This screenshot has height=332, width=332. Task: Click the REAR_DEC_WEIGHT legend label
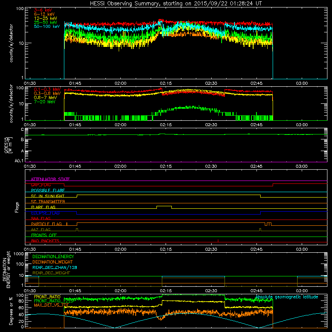coord(51,273)
